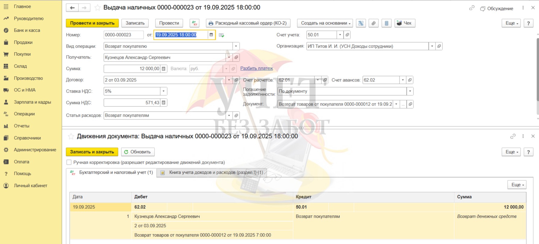The width and height of the screenshot is (539, 244).
Task: Click the document date input field
Action: click(181, 35)
